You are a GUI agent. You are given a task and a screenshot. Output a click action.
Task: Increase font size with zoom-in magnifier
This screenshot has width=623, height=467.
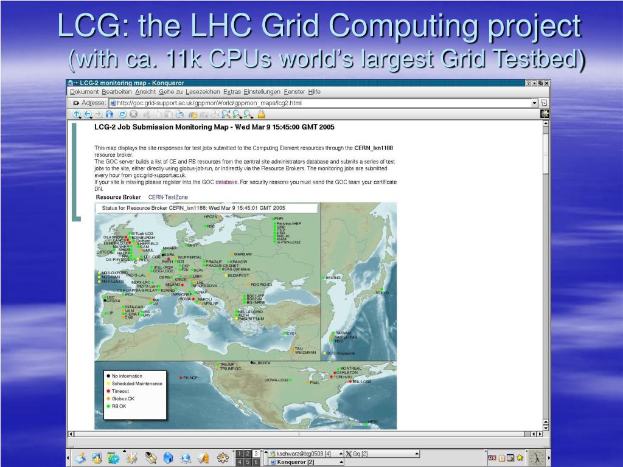(x=237, y=114)
